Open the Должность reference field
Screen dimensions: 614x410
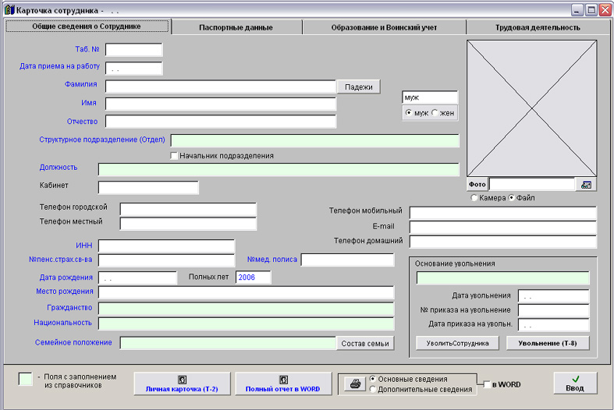tap(279, 169)
